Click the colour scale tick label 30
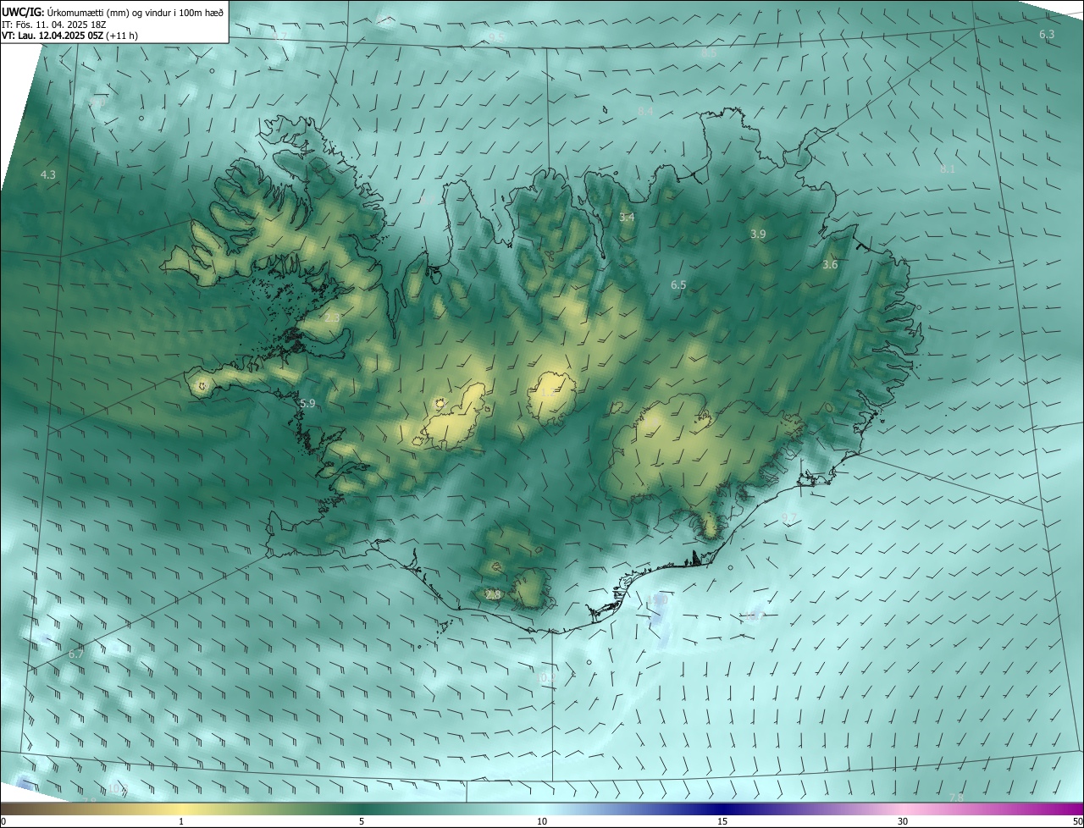The image size is (1084, 828). coord(903,822)
